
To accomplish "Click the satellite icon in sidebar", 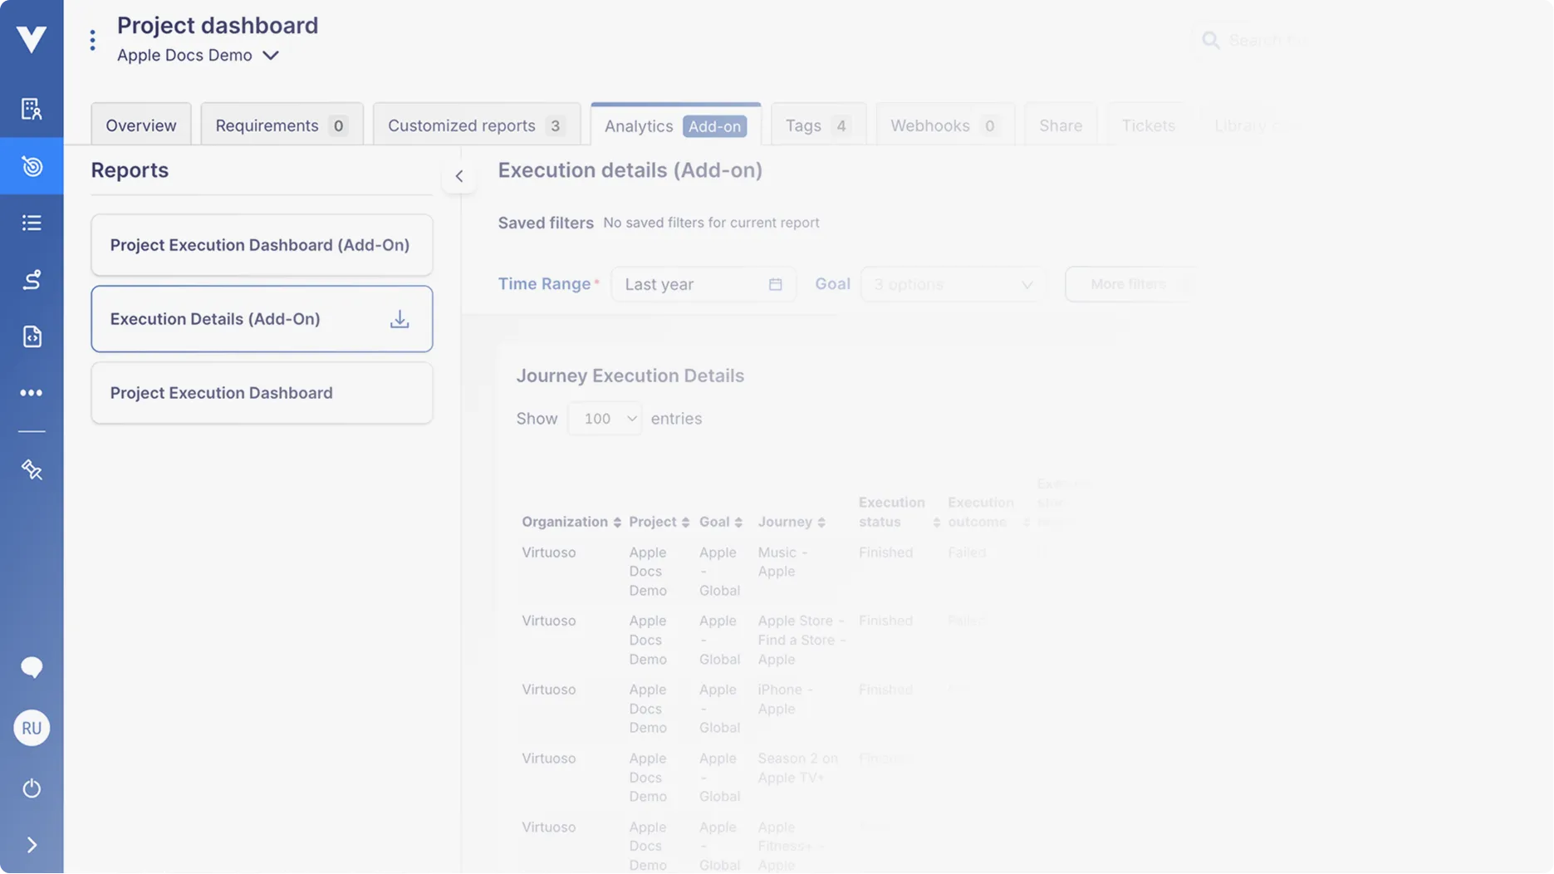I will click(32, 470).
